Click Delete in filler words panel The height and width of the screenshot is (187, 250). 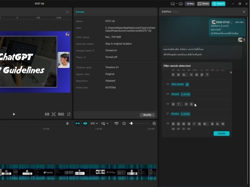tap(222, 133)
